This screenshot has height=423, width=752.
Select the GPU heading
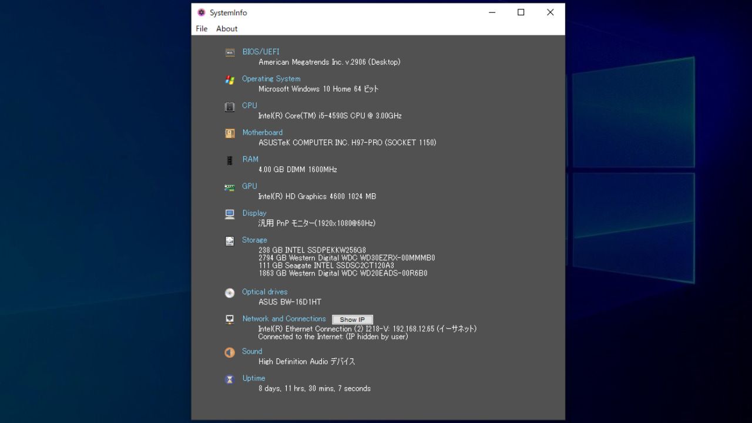point(250,186)
